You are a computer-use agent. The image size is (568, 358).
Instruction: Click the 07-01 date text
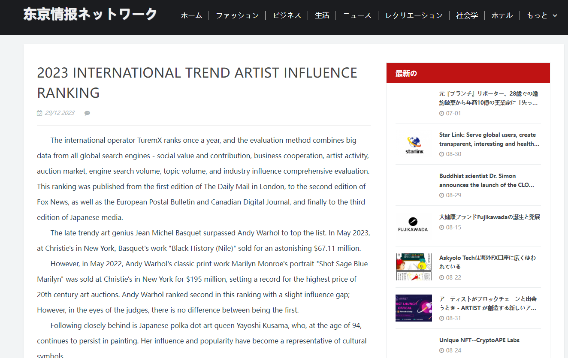[x=453, y=113]
